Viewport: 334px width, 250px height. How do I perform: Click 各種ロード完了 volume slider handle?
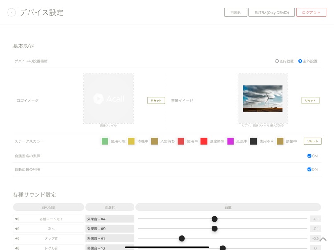coord(215,219)
